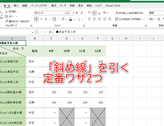The width and height of the screenshot is (164, 126).
Task: Select the 12月 header cell
Action: pyautogui.click(x=98, y=51)
